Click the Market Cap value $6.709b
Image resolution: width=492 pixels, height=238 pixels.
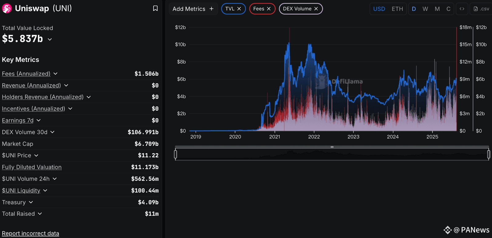coord(147,144)
